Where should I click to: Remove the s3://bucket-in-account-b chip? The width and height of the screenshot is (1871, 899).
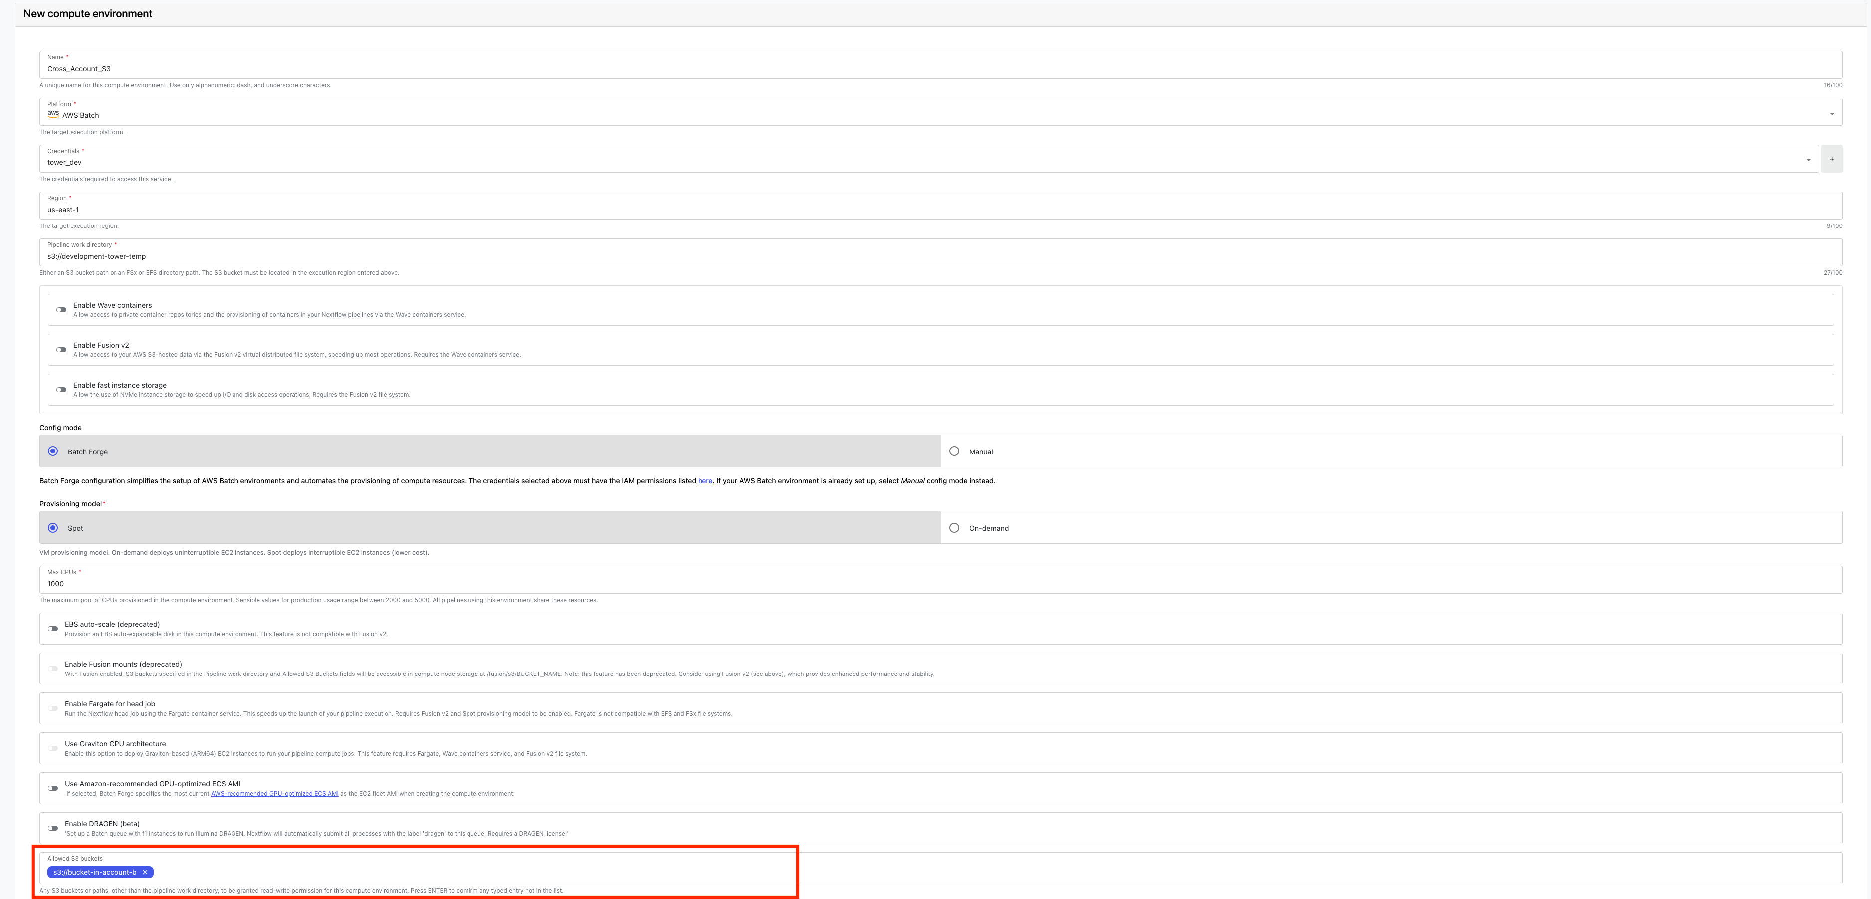(145, 872)
